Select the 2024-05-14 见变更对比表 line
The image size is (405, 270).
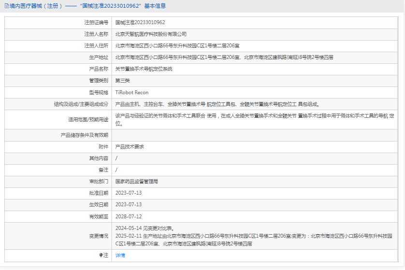(145, 228)
